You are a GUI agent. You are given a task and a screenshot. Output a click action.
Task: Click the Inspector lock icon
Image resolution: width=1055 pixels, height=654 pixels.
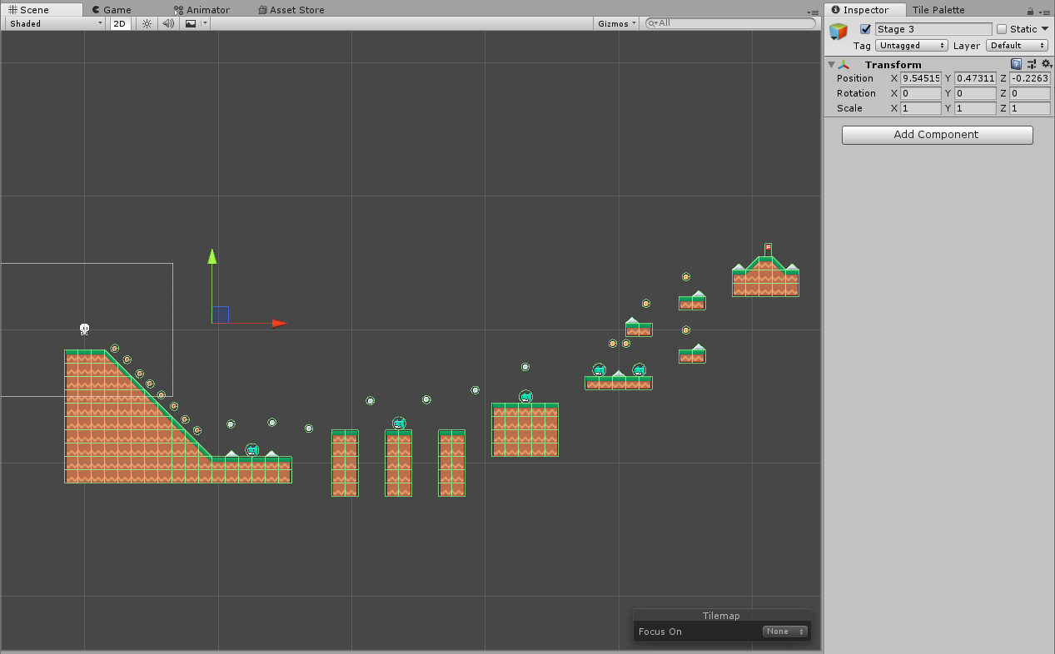pyautogui.click(x=1030, y=11)
